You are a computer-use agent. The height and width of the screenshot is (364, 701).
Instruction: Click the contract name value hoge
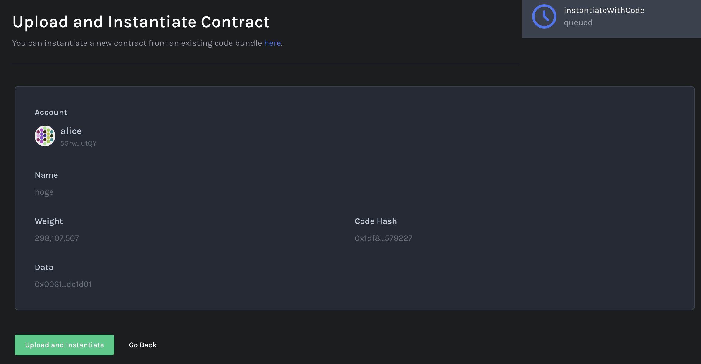[44, 192]
